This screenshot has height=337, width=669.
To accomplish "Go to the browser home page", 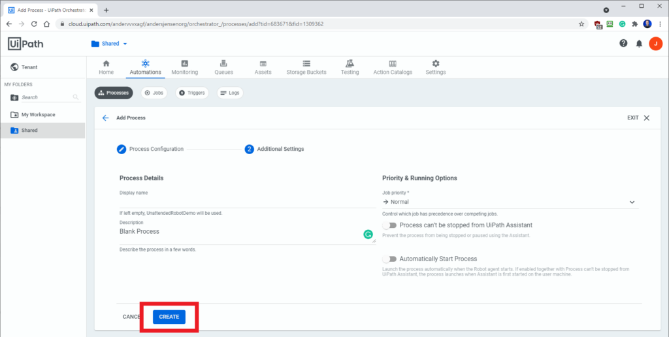I will 47,24.
